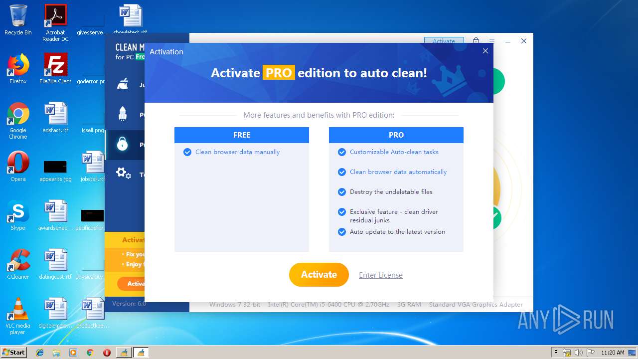Select the Recycle Bin desktop icon

point(18,20)
